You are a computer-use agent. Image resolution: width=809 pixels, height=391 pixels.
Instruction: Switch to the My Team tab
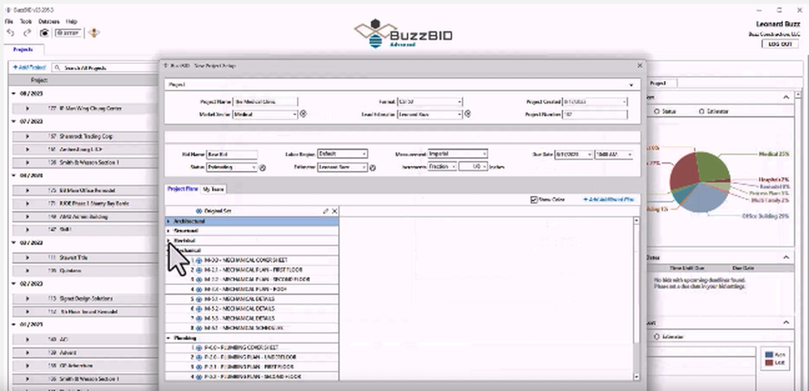213,189
